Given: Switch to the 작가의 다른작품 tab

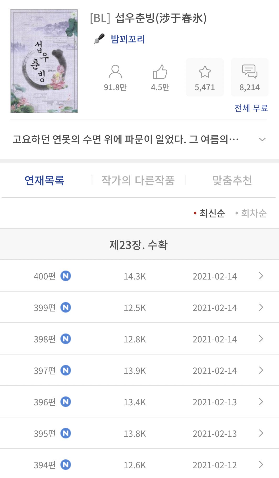Looking at the screenshot, I should coord(138,180).
